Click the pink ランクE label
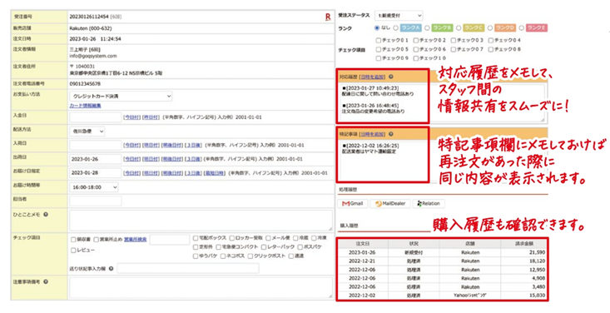This screenshot has width=610, height=313. pyautogui.click(x=537, y=28)
